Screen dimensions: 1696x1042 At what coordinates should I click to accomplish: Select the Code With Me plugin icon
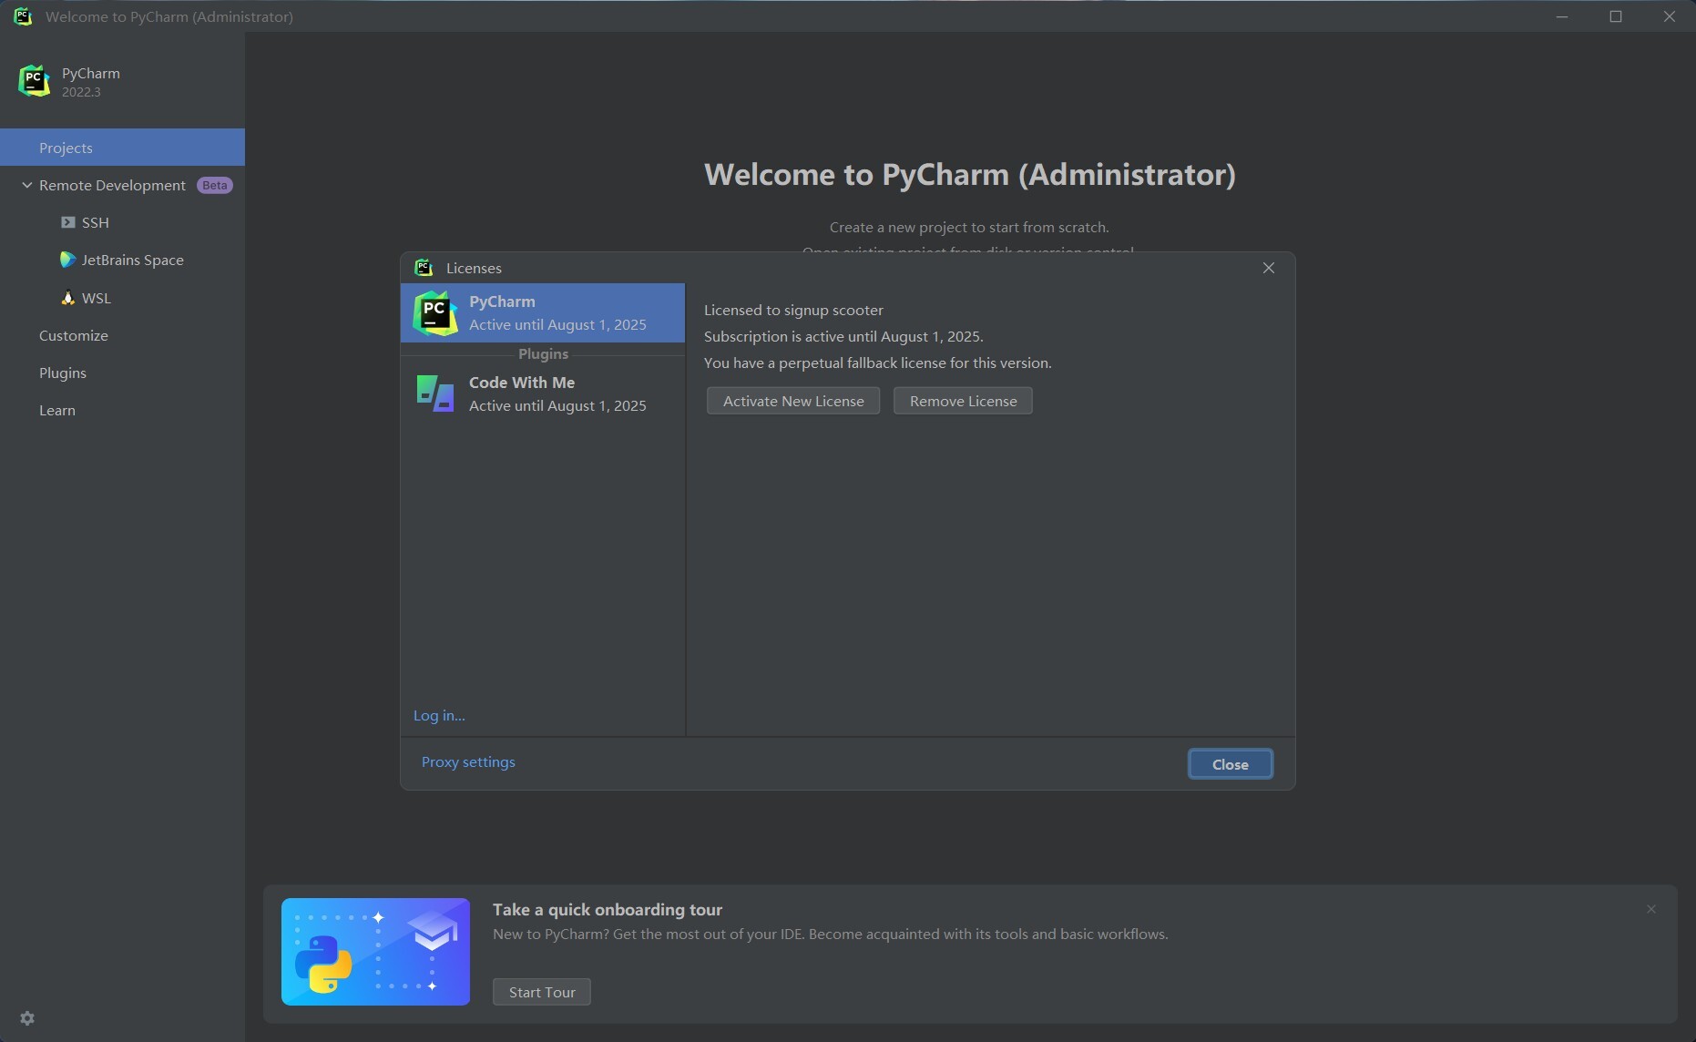click(x=434, y=393)
